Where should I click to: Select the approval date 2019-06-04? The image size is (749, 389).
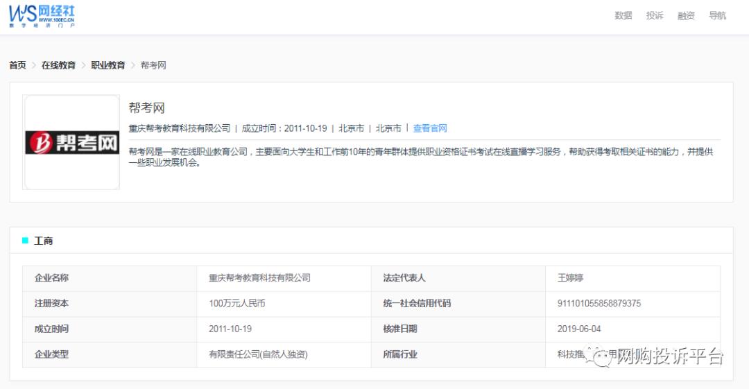tap(579, 329)
